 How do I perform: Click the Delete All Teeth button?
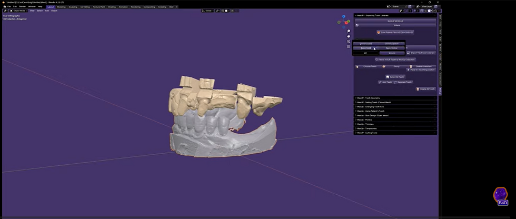pyautogui.click(x=426, y=89)
